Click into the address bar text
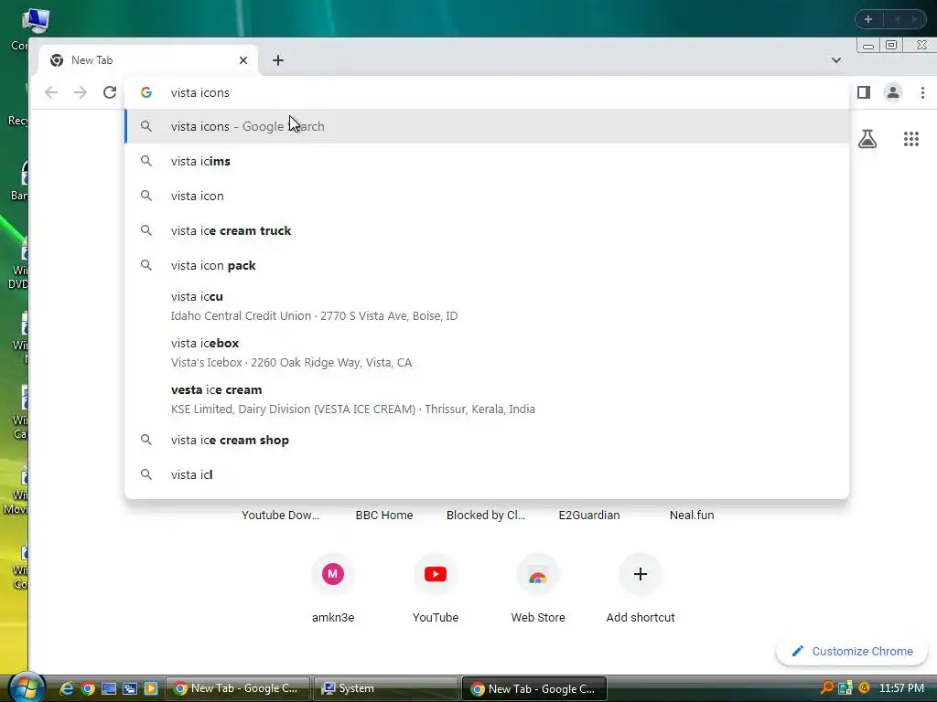Image resolution: width=937 pixels, height=702 pixels. [200, 92]
